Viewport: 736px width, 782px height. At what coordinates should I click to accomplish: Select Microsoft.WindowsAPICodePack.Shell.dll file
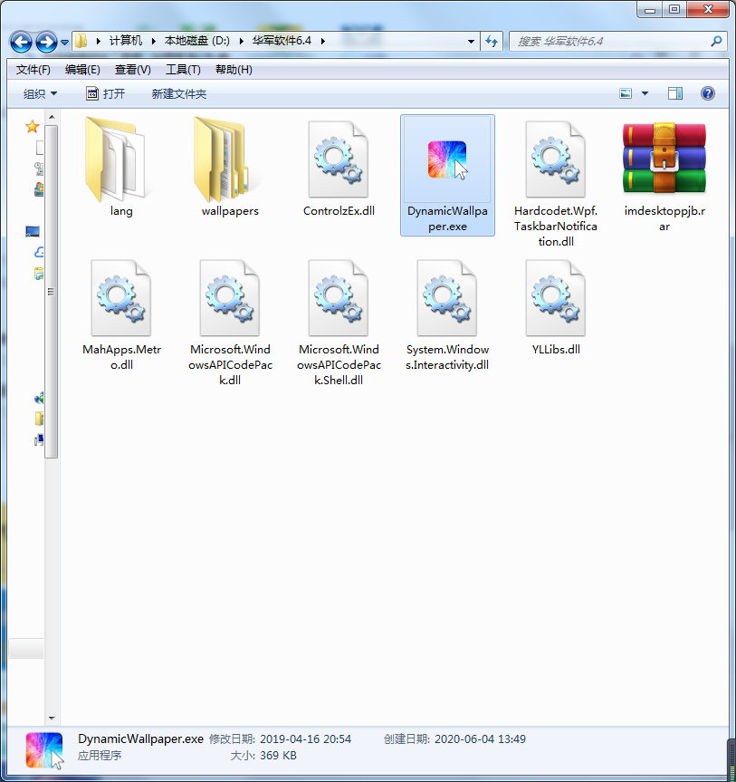click(339, 322)
